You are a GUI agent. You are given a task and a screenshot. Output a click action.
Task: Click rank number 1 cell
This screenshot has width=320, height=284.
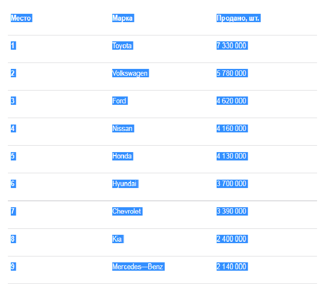(13, 46)
